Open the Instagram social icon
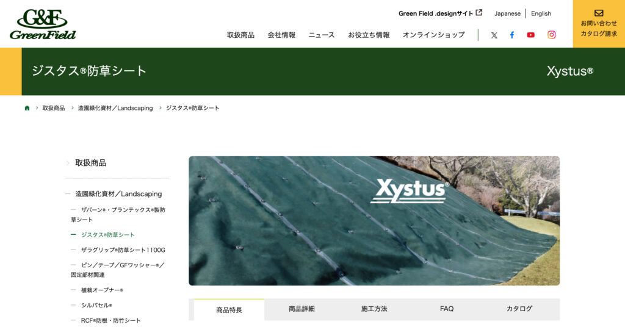Image resolution: width=625 pixels, height=327 pixels. coord(551,35)
